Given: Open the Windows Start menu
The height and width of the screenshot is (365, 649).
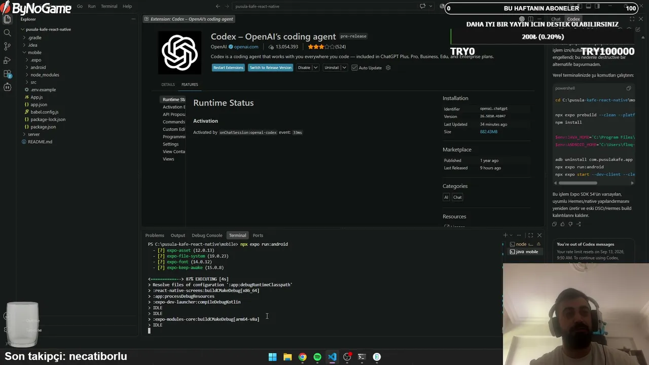Looking at the screenshot, I should click(272, 357).
